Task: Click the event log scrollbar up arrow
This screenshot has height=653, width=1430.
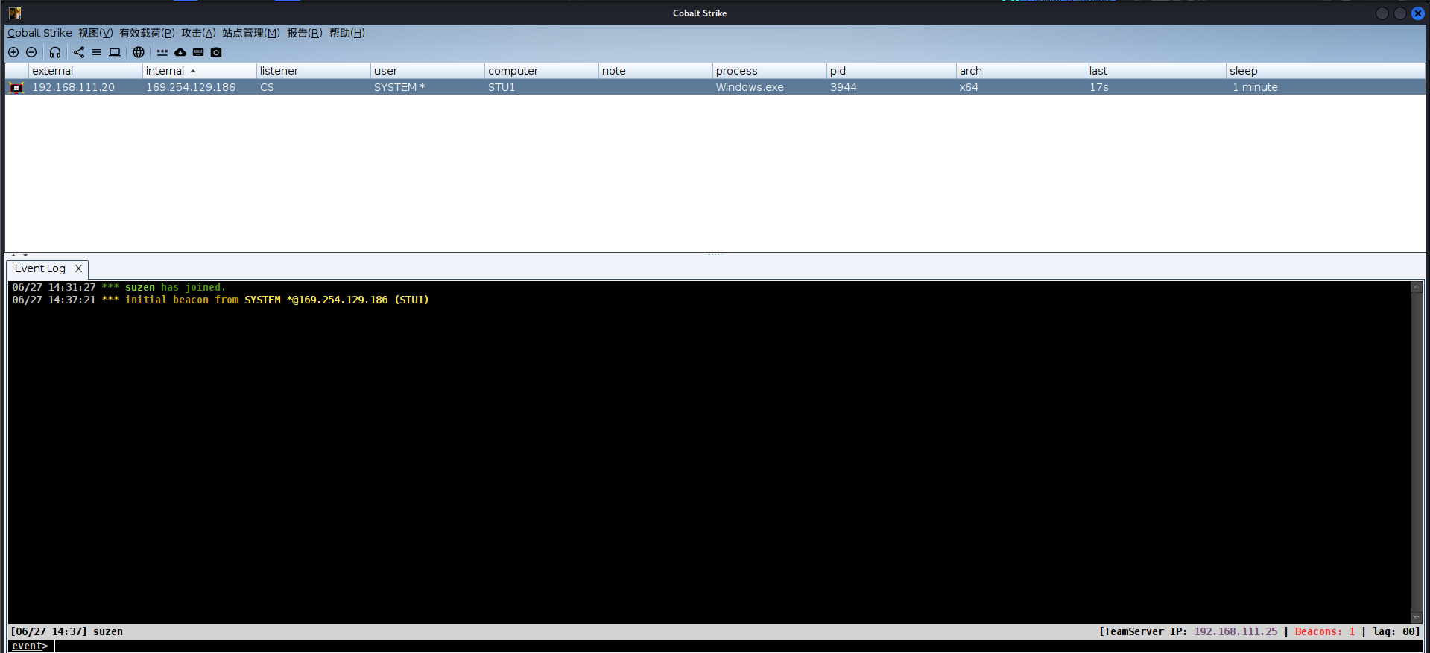Action: 1417,287
